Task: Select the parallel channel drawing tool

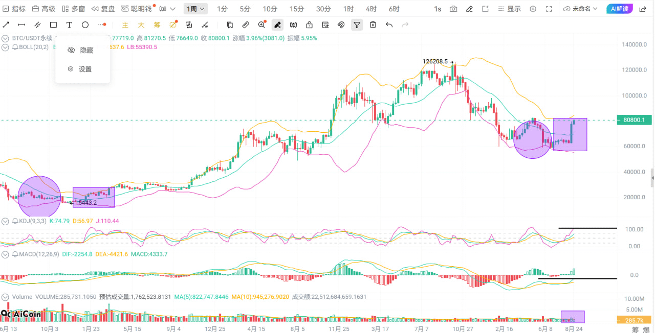Action: pos(37,25)
